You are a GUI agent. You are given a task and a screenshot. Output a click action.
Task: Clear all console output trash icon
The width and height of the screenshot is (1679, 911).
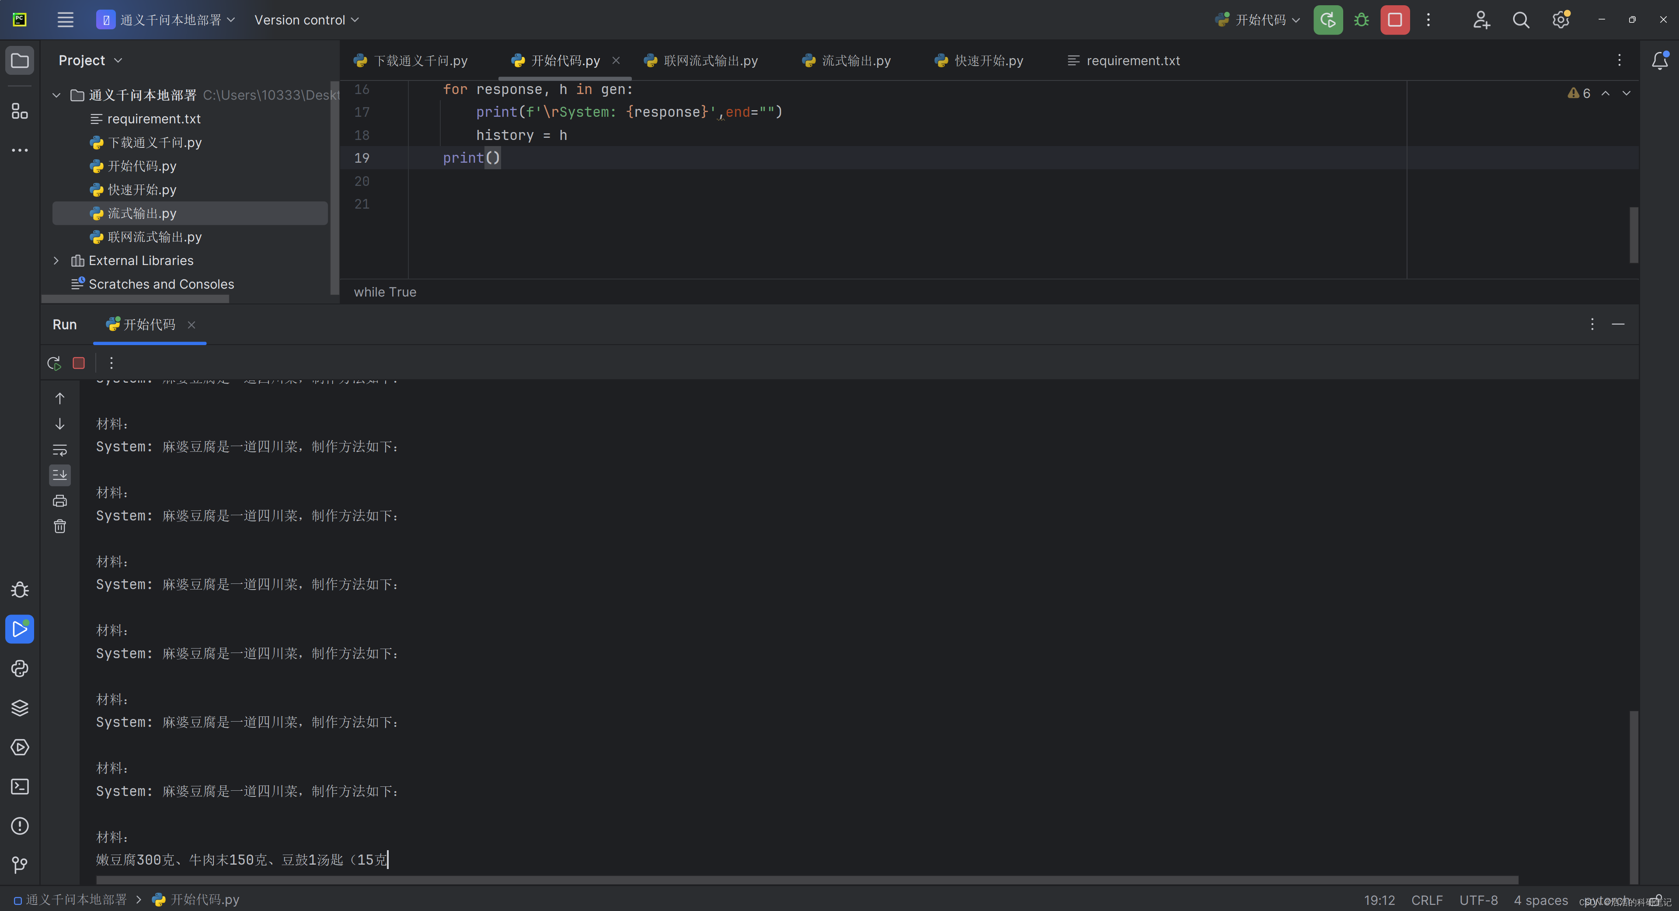(59, 526)
